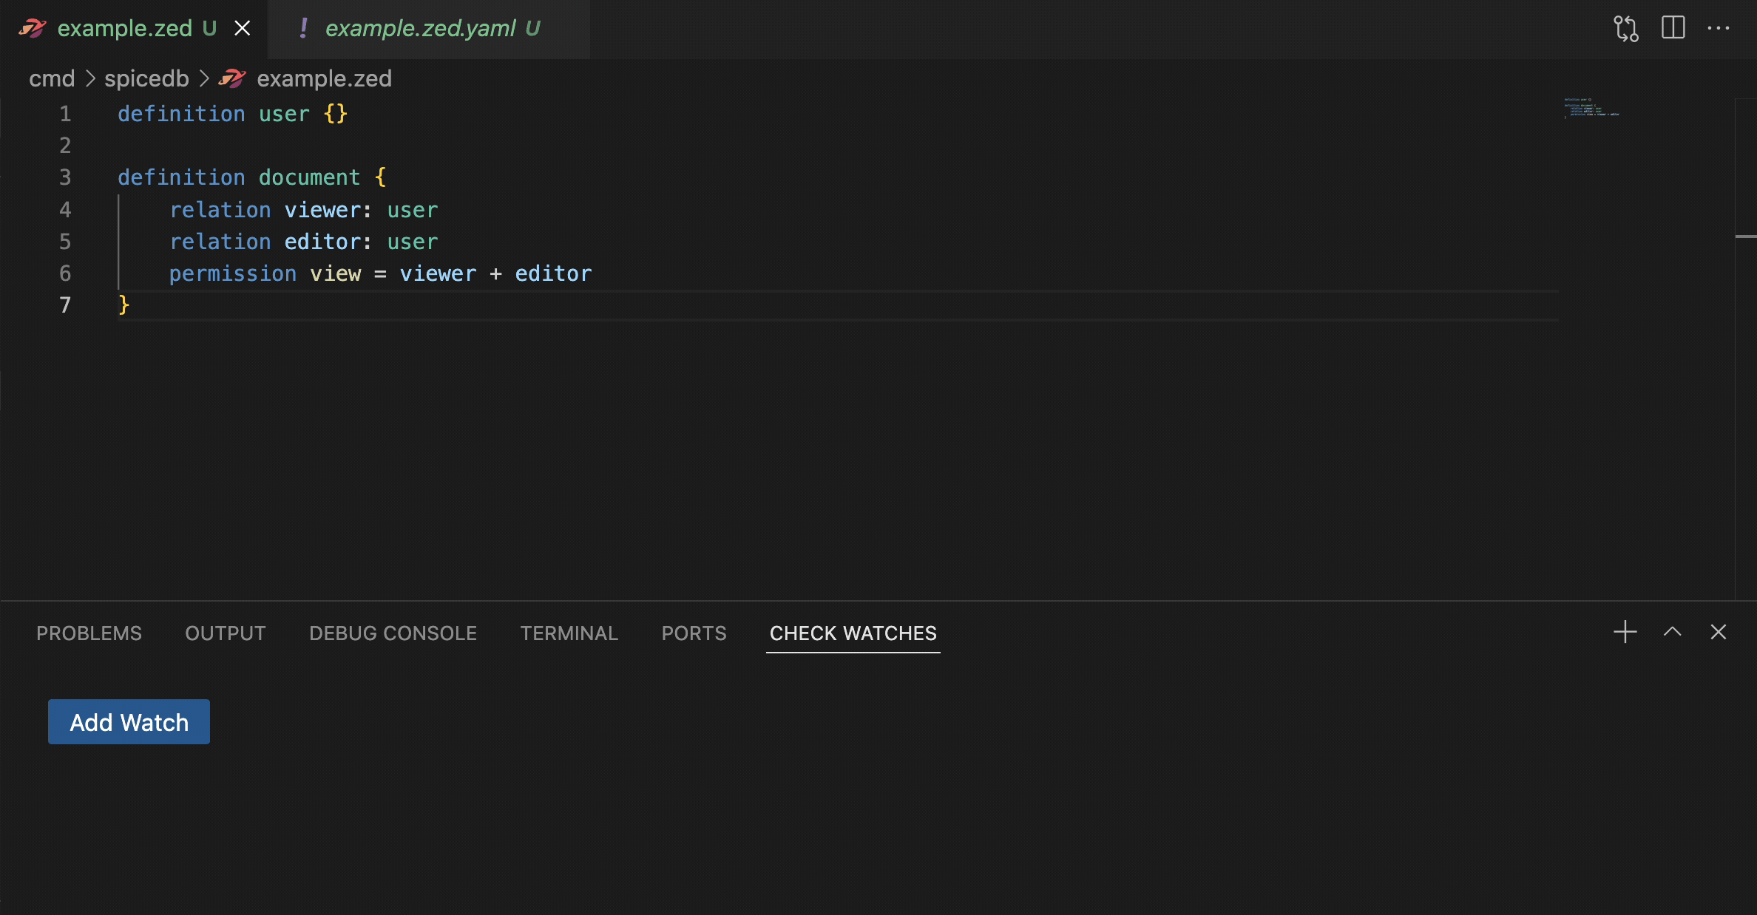1757x915 pixels.
Task: Click the plus icon in Check Watches panel
Action: (1625, 632)
